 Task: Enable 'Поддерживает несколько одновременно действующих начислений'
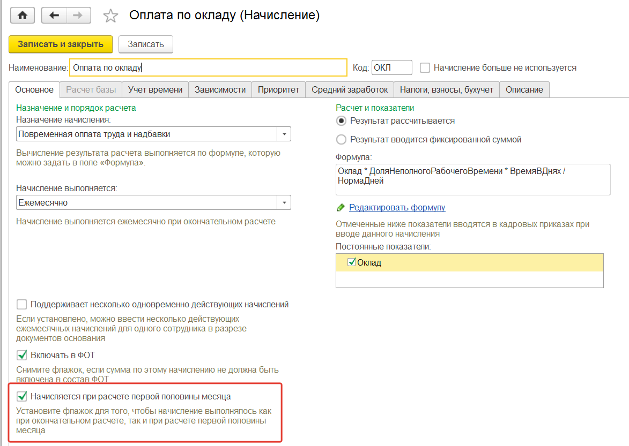pos(21,305)
